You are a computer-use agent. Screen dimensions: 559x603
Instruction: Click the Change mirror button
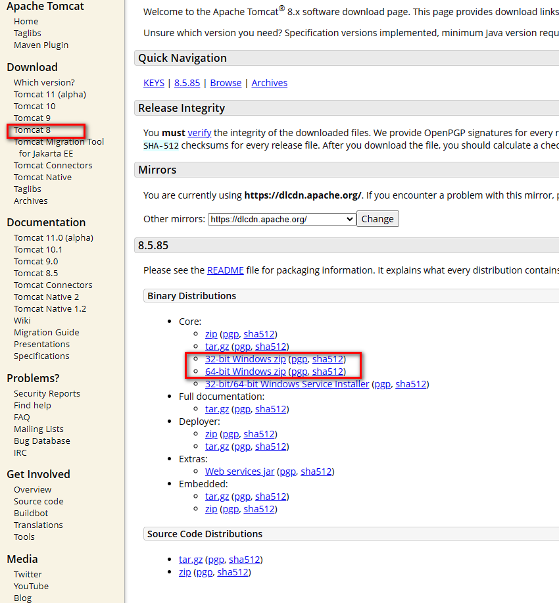point(377,219)
